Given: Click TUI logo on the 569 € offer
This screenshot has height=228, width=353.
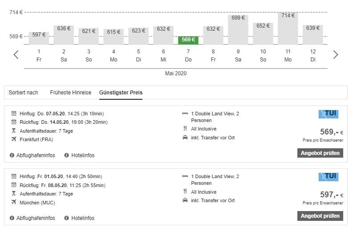Looking at the screenshot, I should click(x=329, y=114).
